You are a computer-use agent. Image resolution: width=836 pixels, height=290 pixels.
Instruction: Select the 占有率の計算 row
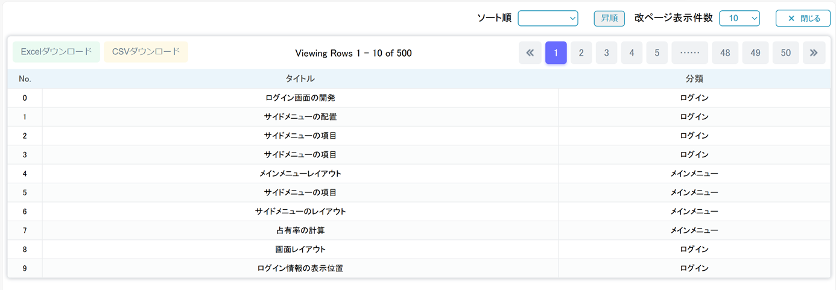pyautogui.click(x=300, y=230)
